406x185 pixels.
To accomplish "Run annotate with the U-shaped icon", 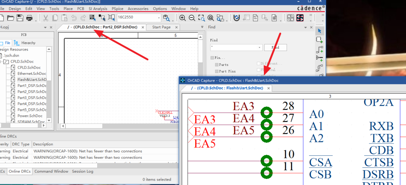I will pos(236,18).
